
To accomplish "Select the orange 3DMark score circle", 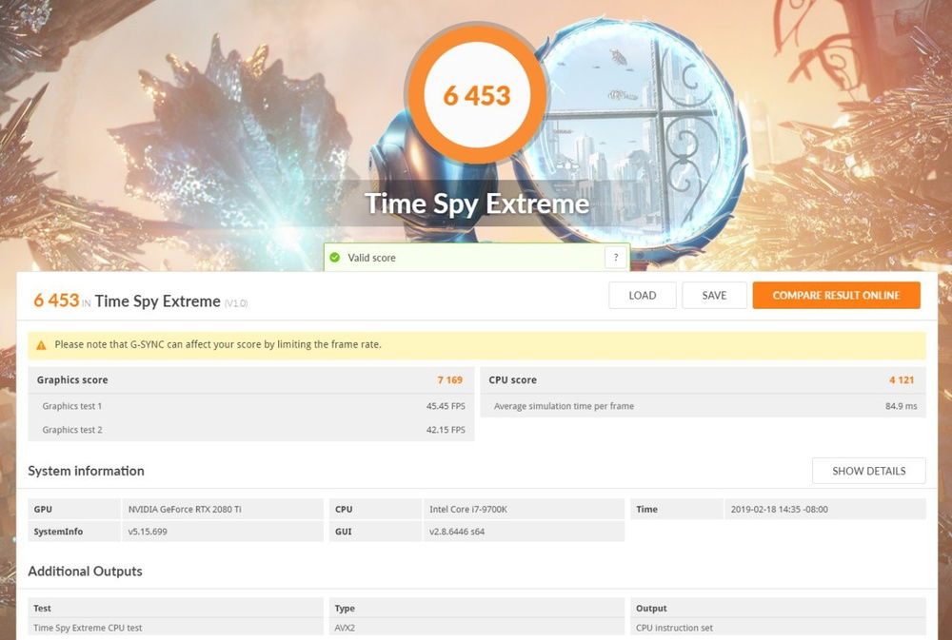I will click(x=475, y=92).
